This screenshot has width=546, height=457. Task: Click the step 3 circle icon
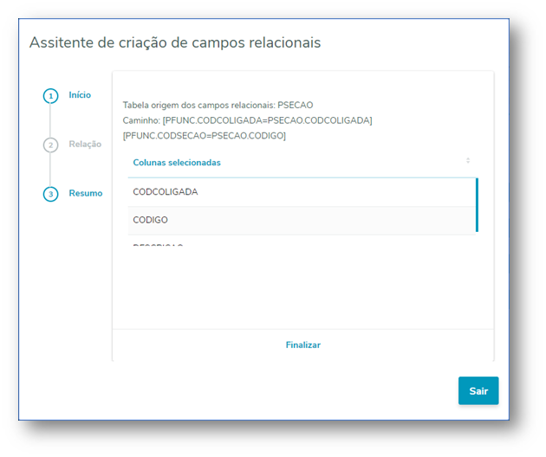[51, 194]
